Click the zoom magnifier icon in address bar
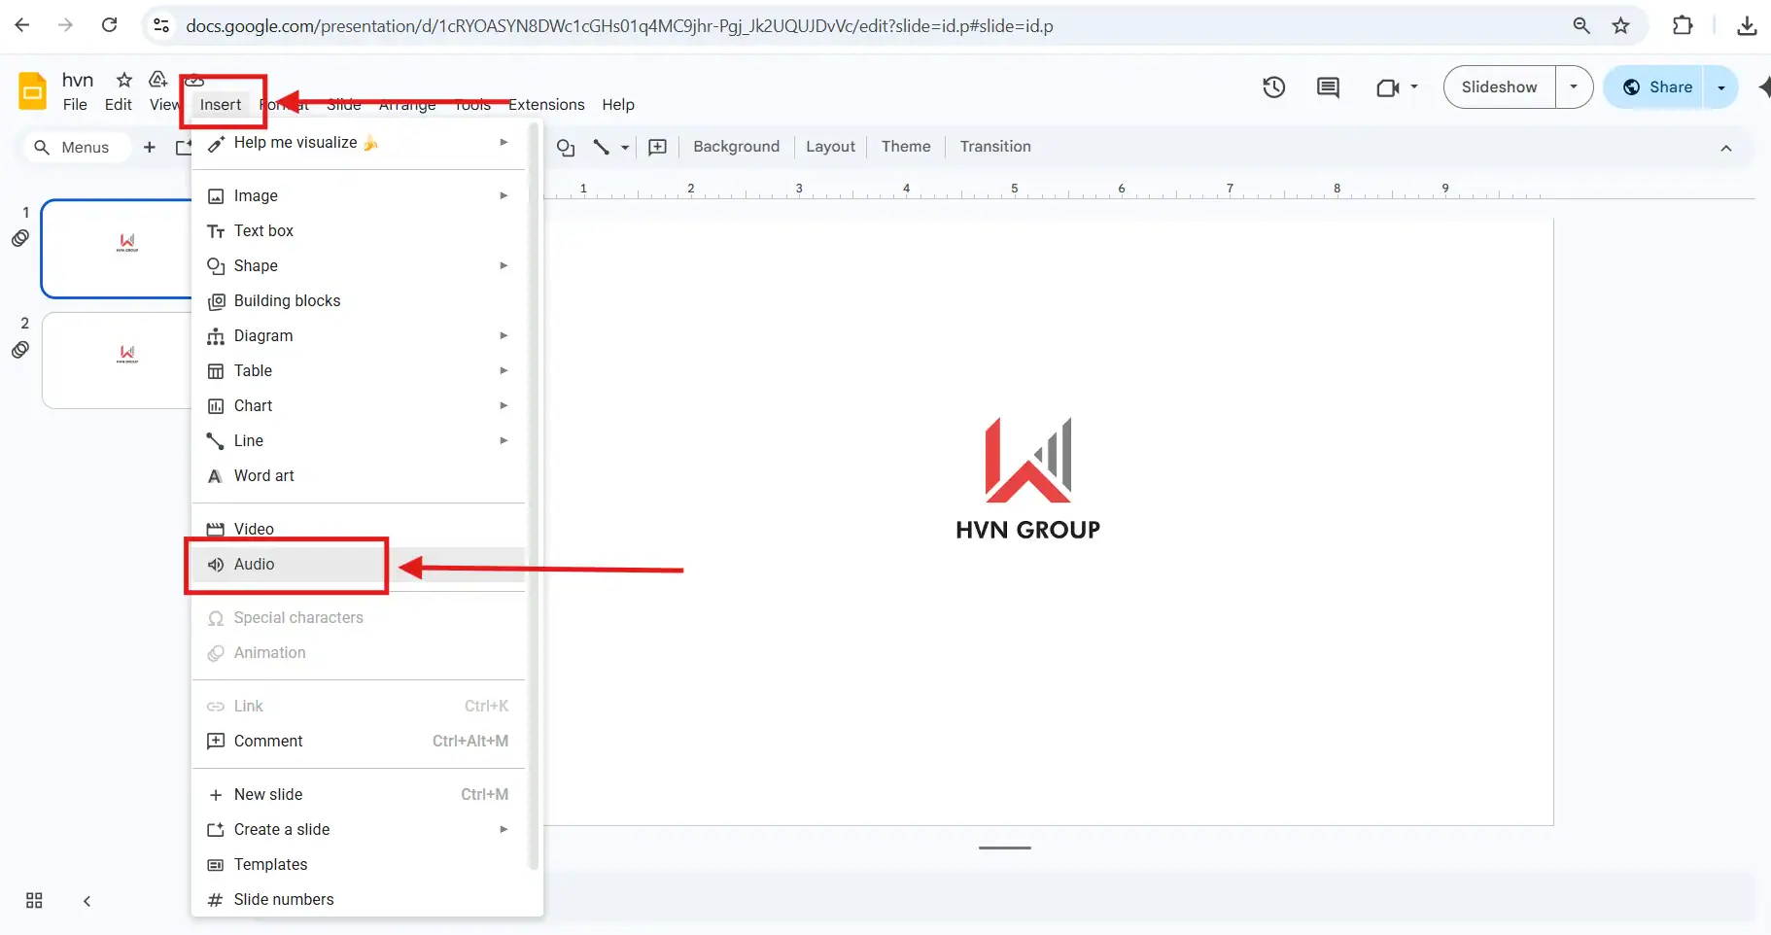Viewport: 1771px width, 935px height. tap(1581, 26)
